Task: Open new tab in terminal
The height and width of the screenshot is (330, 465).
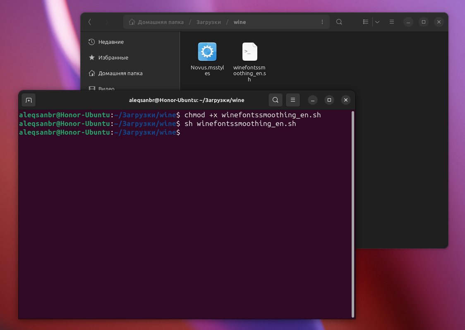Action: point(29,100)
